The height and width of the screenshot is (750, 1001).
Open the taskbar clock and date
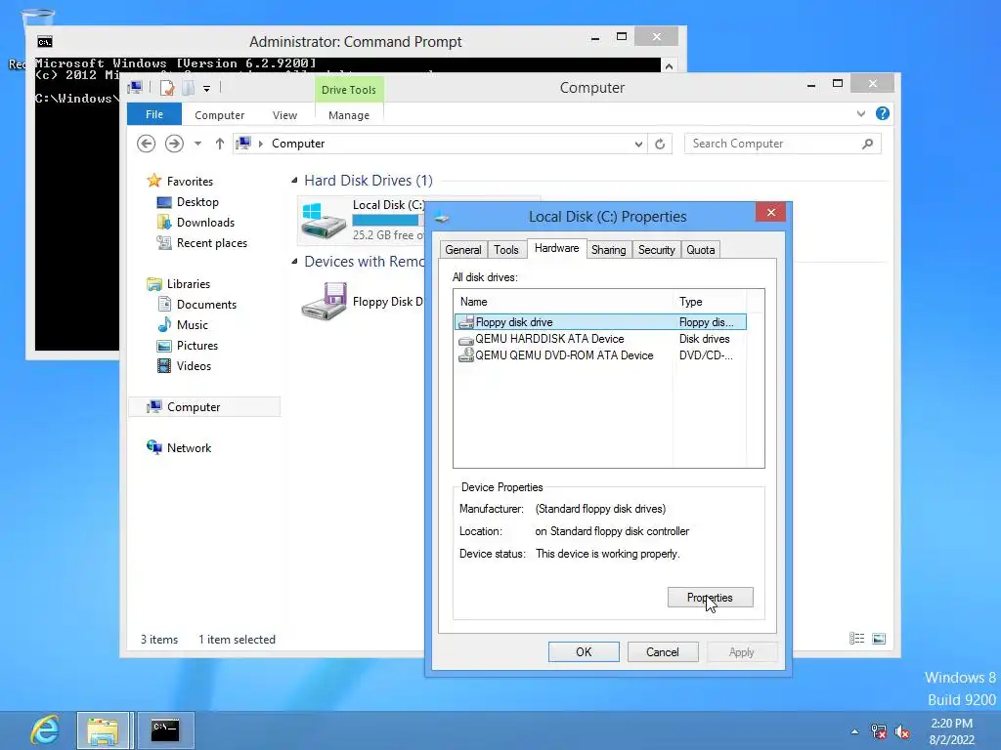pyautogui.click(x=952, y=731)
